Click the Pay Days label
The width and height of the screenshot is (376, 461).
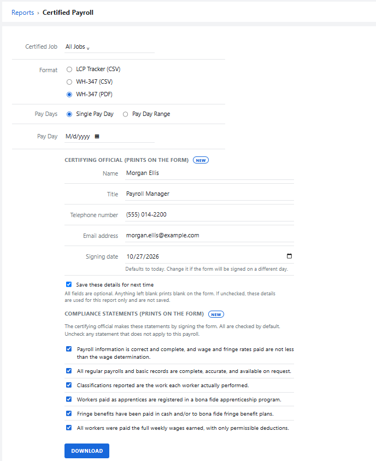46,114
